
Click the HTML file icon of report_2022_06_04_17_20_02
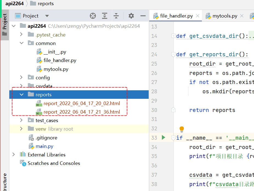(39, 103)
